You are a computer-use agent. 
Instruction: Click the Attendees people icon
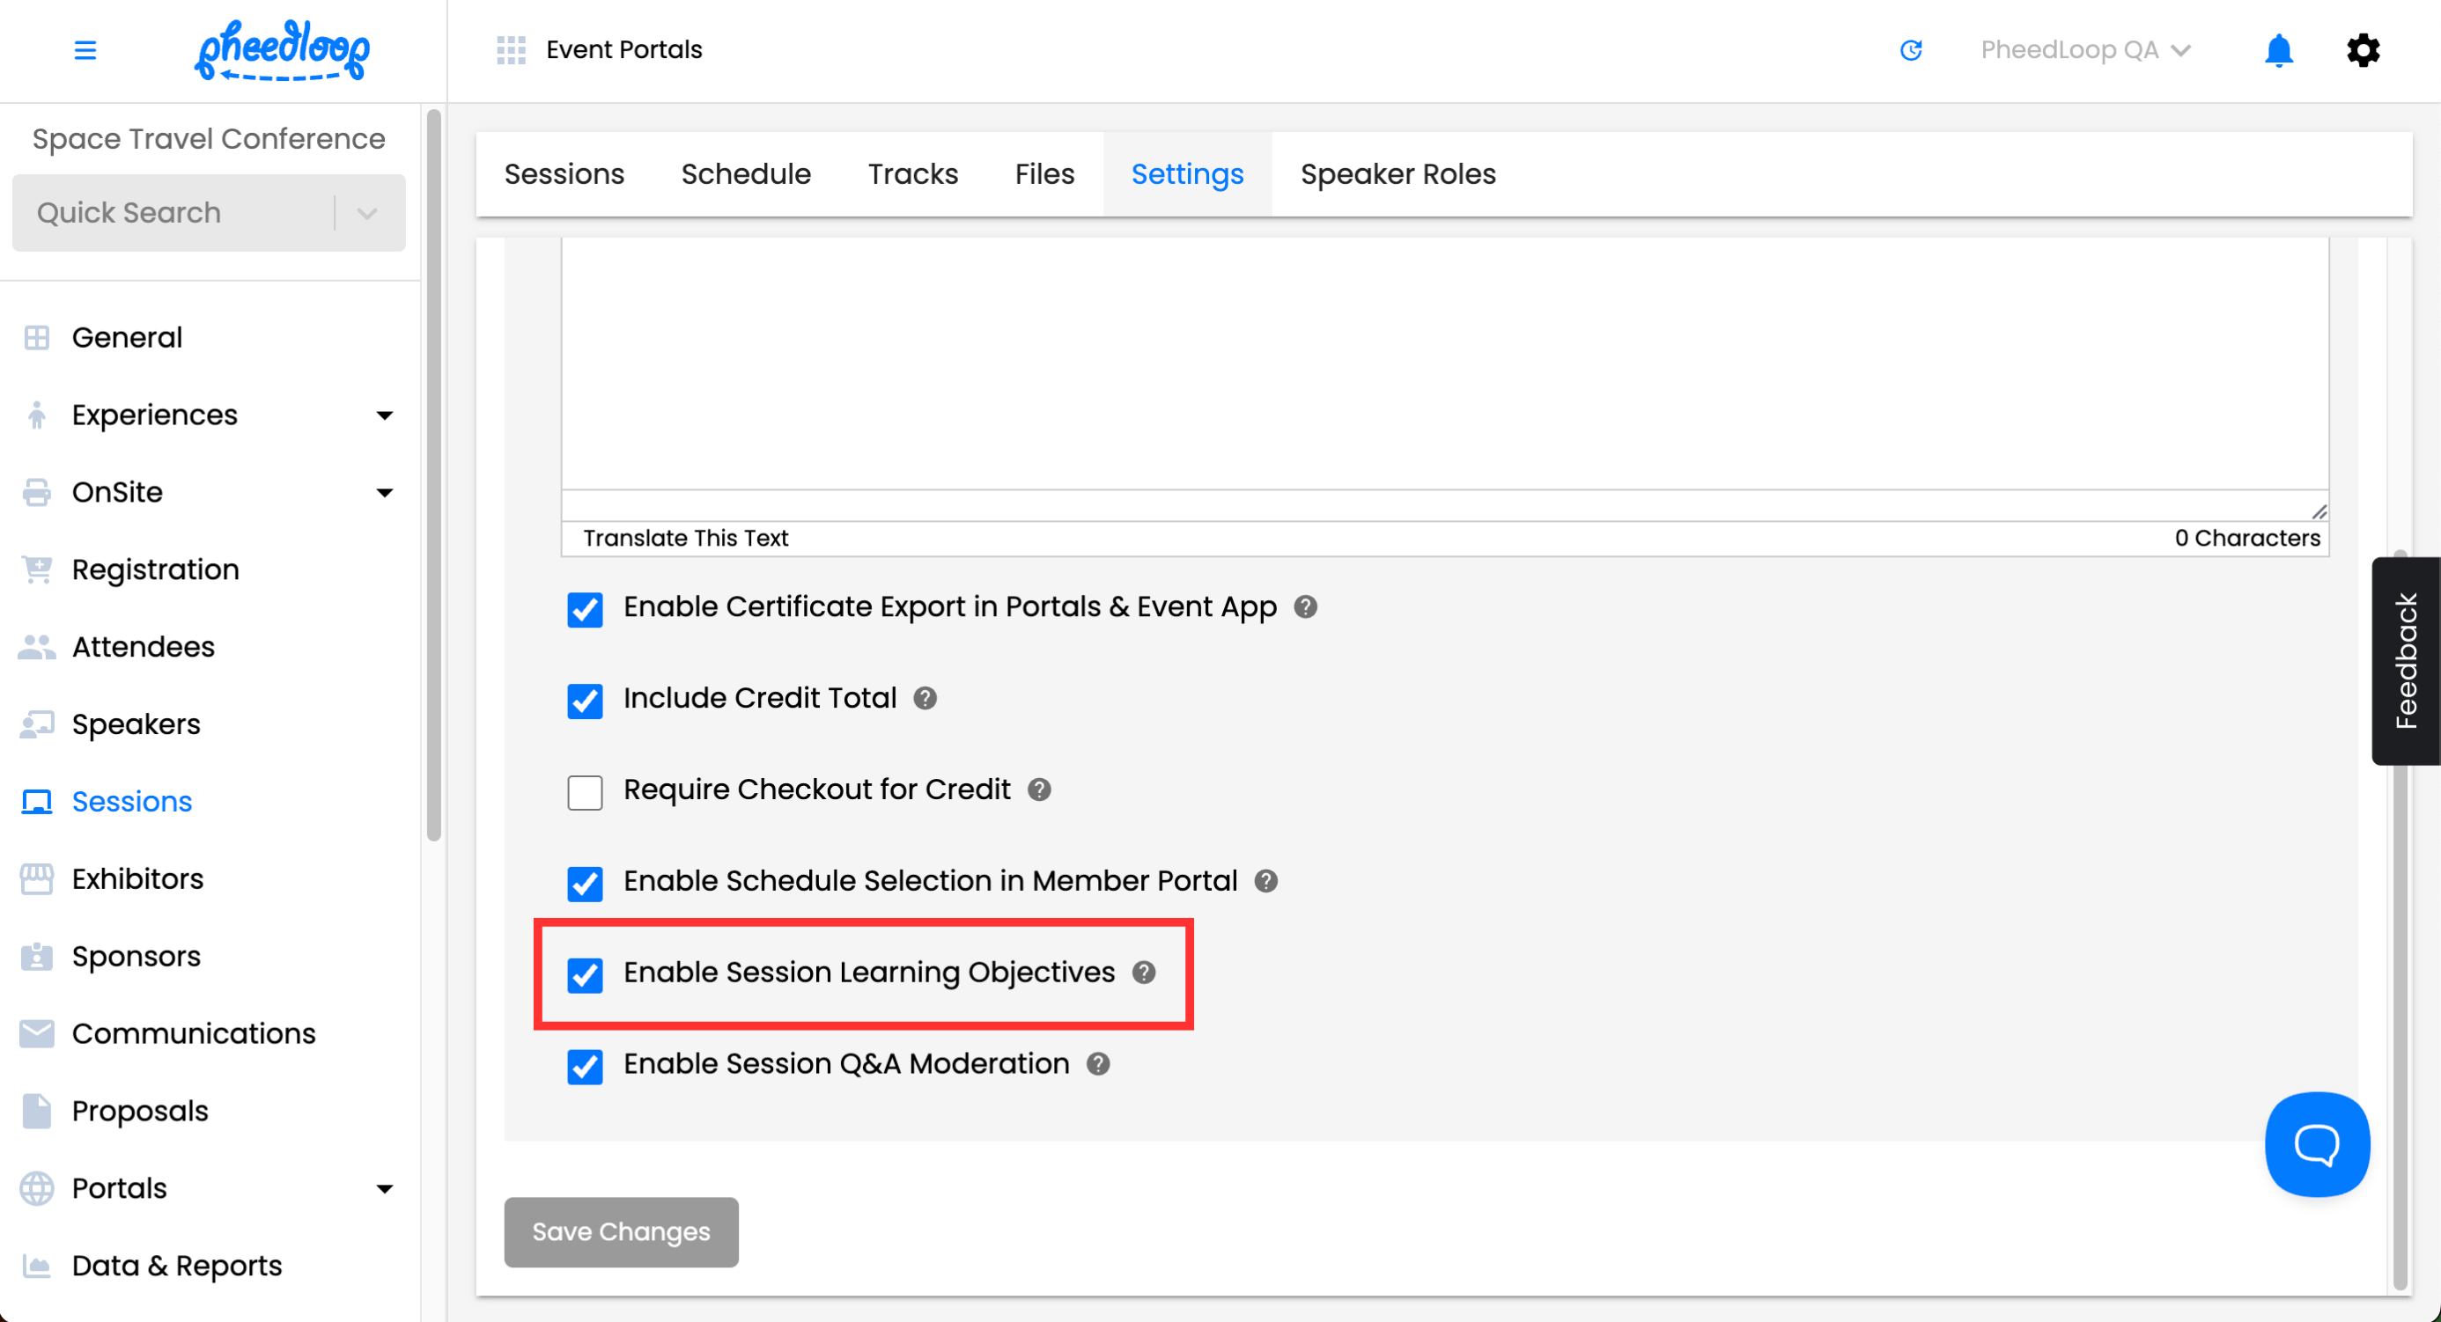pyautogui.click(x=37, y=647)
